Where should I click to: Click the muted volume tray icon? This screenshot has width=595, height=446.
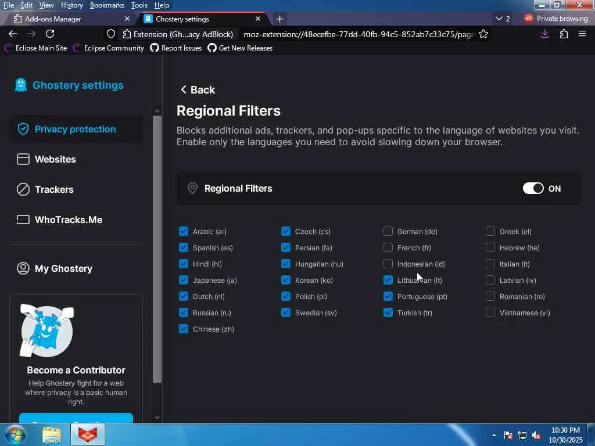(x=536, y=436)
